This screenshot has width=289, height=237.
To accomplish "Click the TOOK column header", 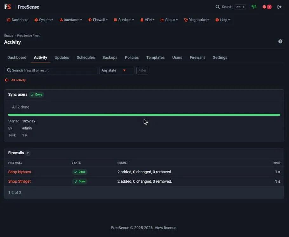I will (276, 163).
